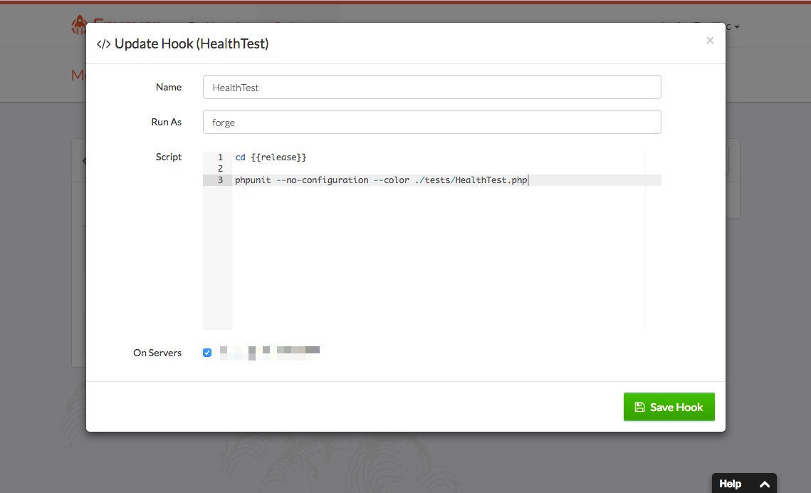Click the Run As field containing forge
The height and width of the screenshot is (493, 811).
click(432, 122)
